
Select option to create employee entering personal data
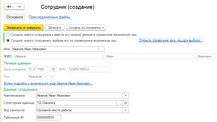[x=8, y=35]
